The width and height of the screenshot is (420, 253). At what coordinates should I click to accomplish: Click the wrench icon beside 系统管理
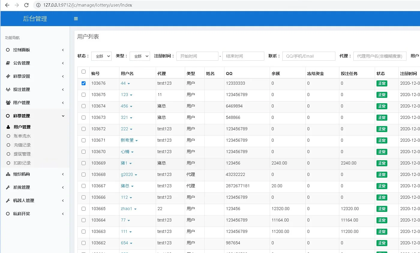tap(8, 187)
